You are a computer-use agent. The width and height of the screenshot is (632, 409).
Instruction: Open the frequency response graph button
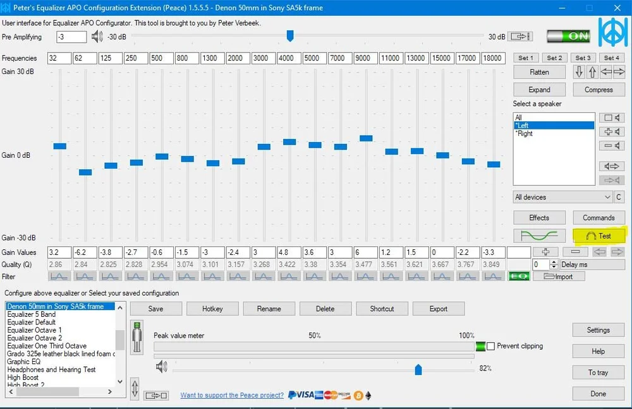(539, 235)
